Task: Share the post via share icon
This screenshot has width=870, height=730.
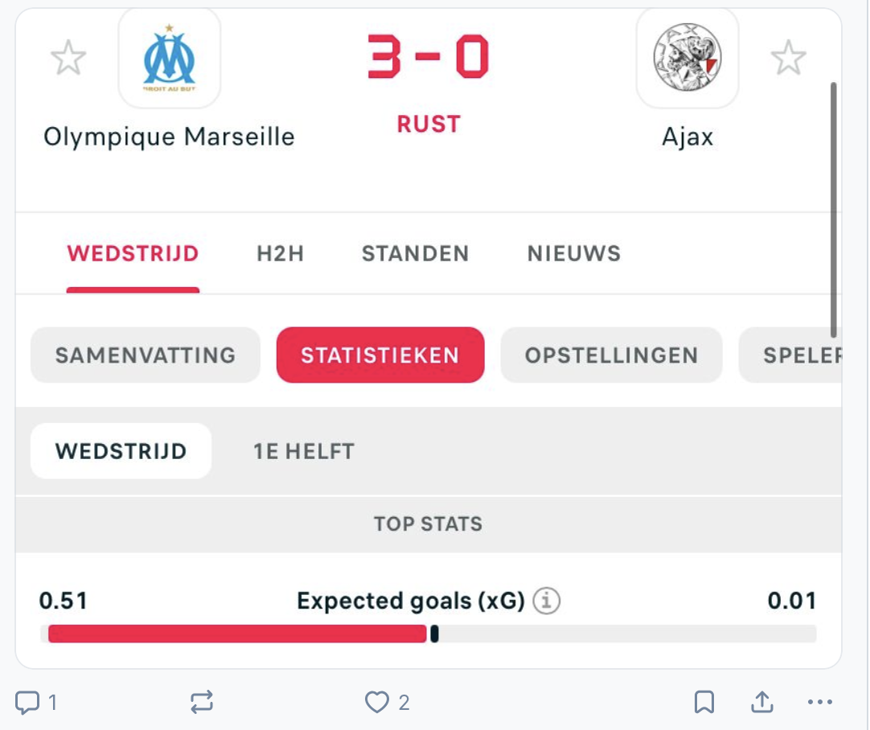Action: click(x=761, y=703)
